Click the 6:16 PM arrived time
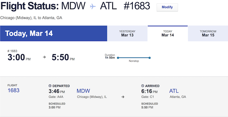 [149, 91]
